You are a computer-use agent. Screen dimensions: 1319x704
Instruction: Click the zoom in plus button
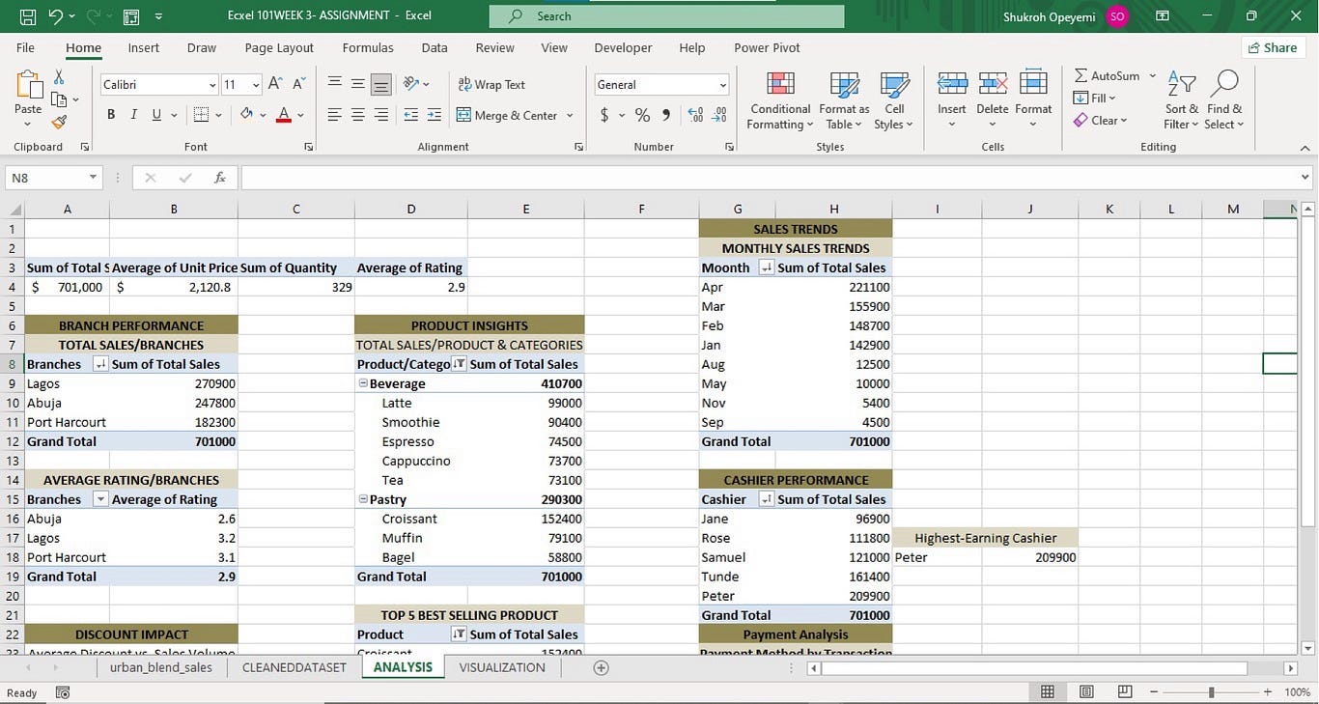click(x=1268, y=692)
